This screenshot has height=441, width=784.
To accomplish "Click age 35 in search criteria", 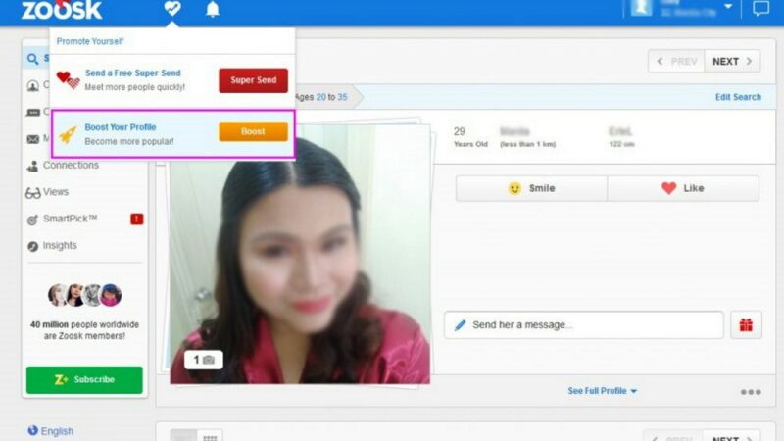I will (x=342, y=97).
